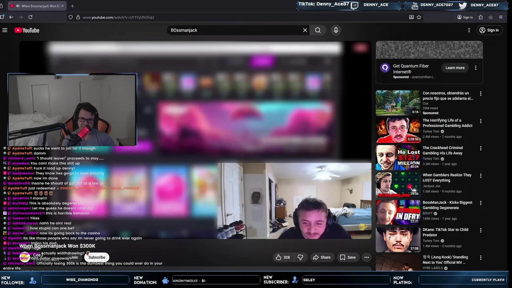Go back with browser back arrow

pos(11,17)
